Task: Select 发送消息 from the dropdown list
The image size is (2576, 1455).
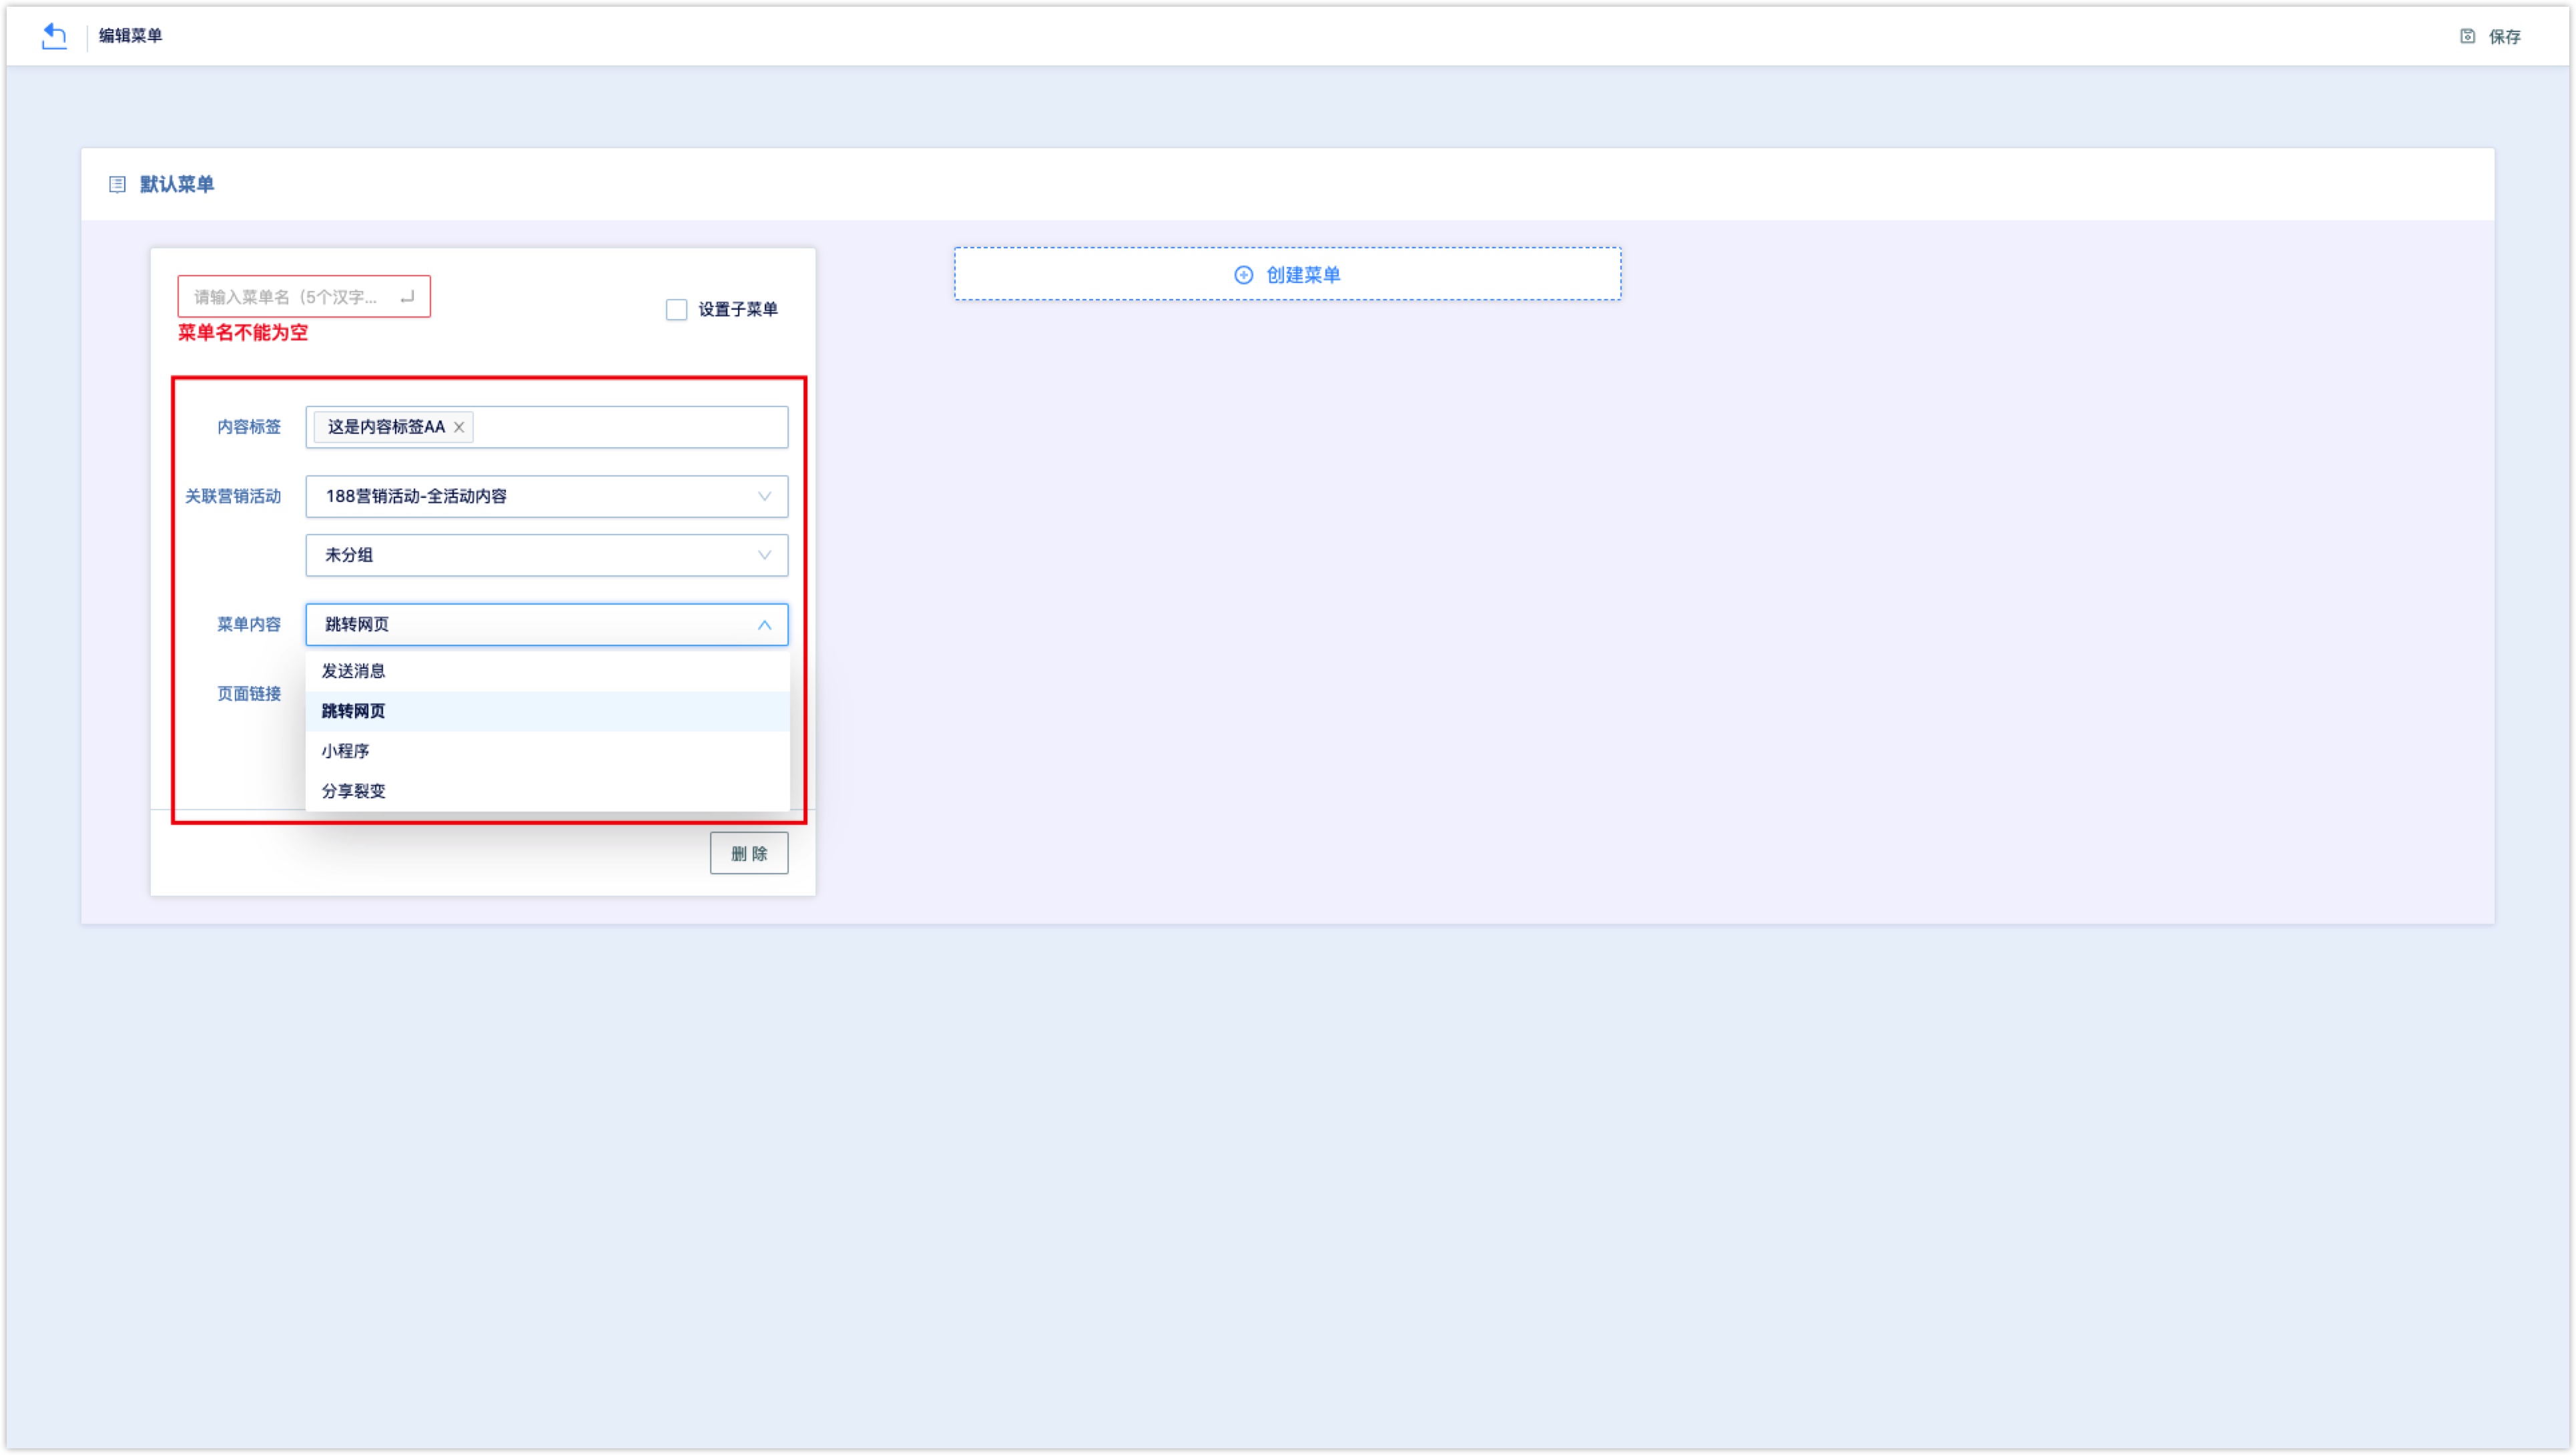Action: [547, 671]
